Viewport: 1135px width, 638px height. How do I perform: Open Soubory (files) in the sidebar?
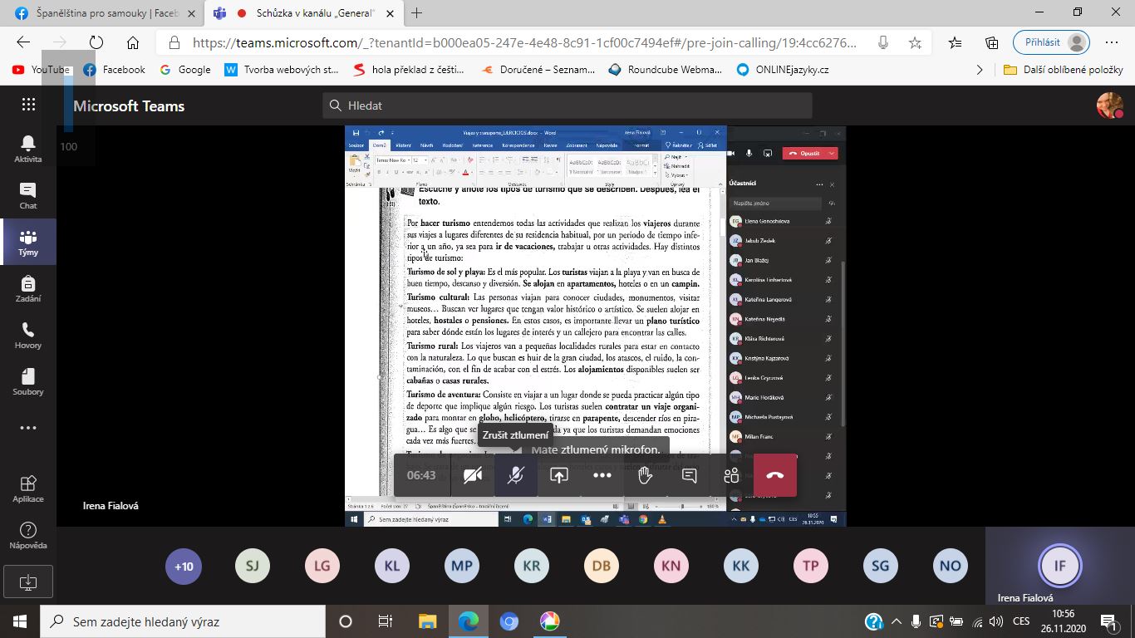(27, 382)
